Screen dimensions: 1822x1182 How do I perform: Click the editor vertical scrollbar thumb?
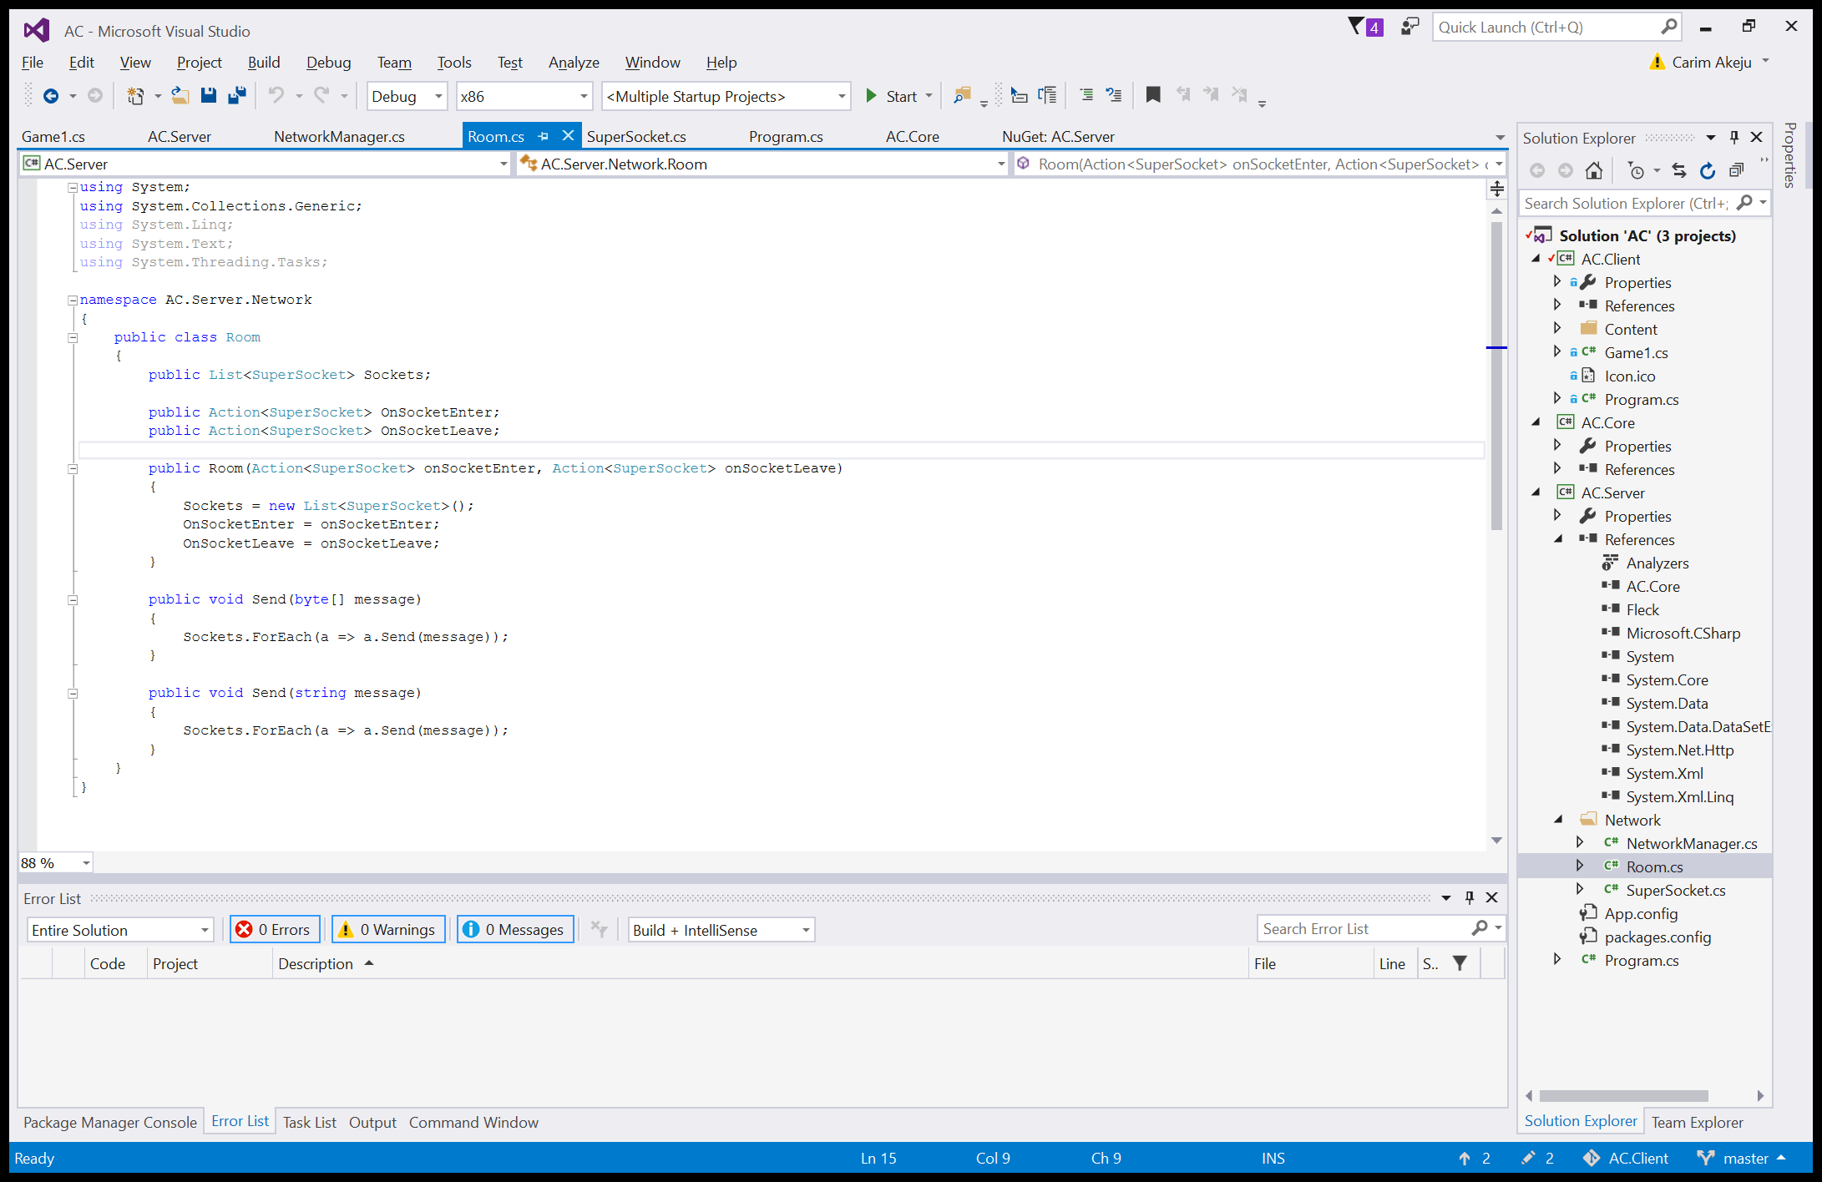pos(1497,376)
